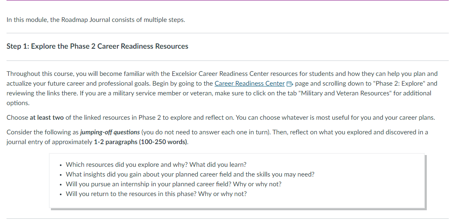This screenshot has height=222, width=450.
Task: Click bullet 'Will you return to the resources'
Action: coord(156,194)
